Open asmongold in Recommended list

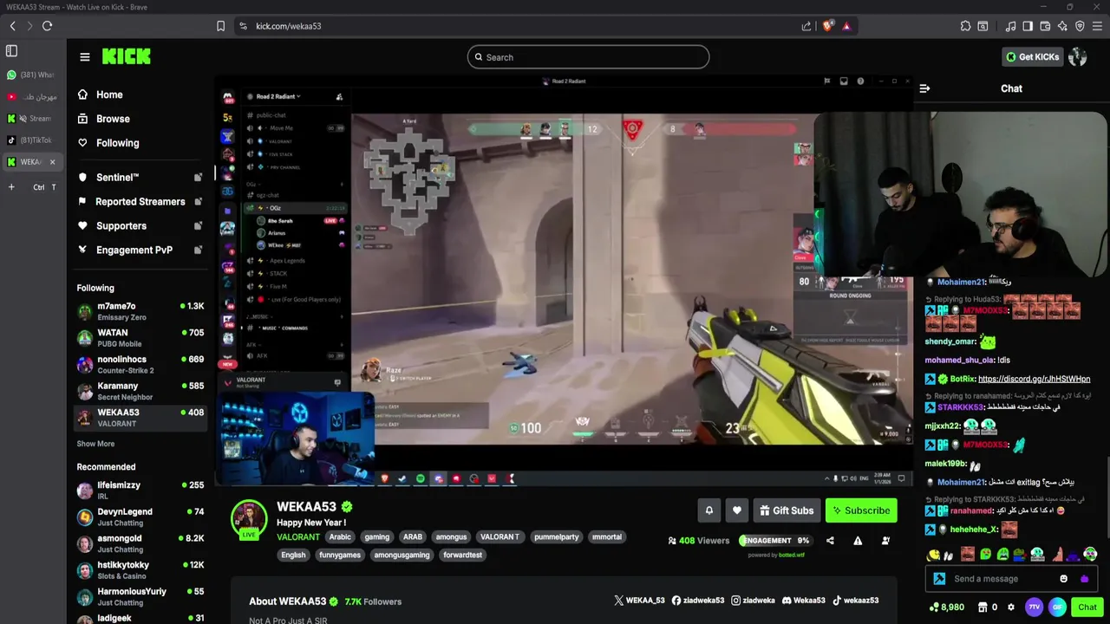tap(140, 543)
